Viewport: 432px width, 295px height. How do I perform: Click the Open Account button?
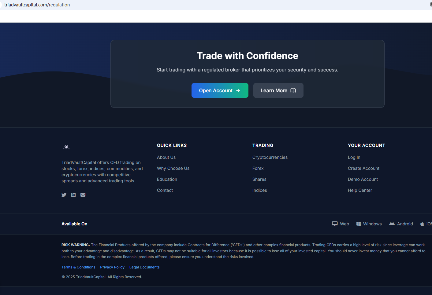220,90
